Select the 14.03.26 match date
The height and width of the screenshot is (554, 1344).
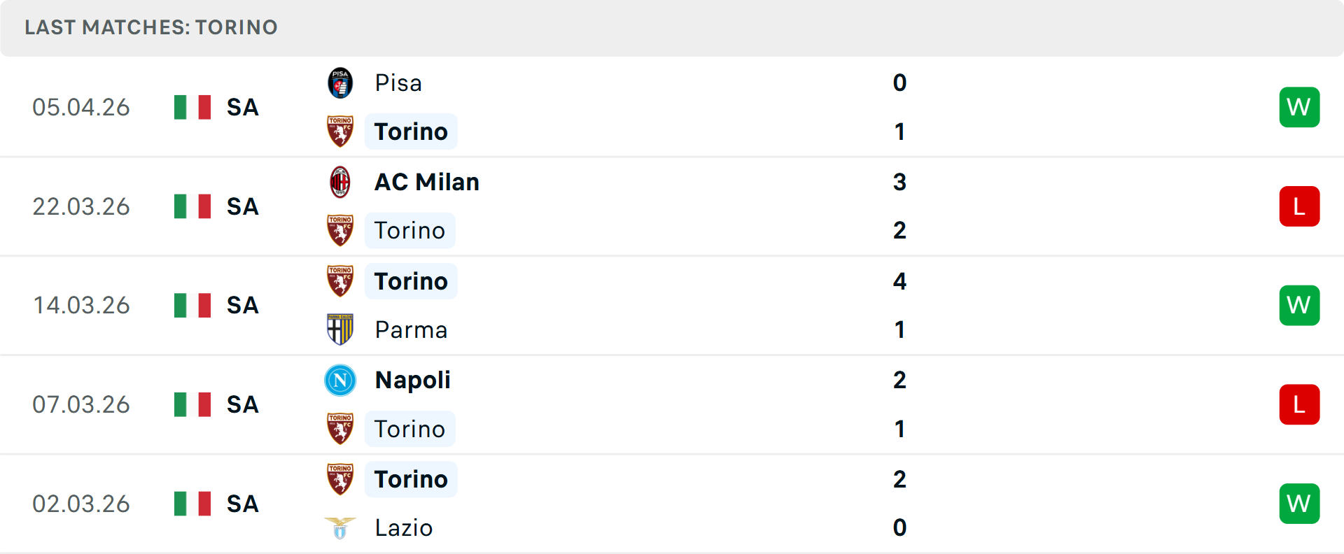pyautogui.click(x=81, y=306)
